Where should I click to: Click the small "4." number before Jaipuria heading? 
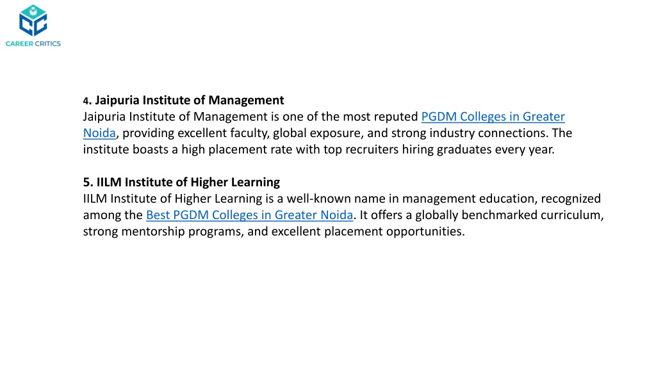[x=87, y=101]
